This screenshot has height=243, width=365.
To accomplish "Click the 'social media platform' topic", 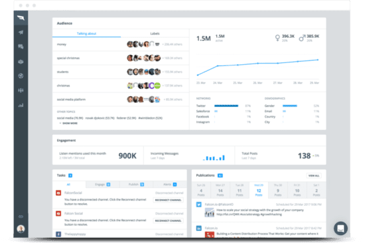I will point(71,100).
